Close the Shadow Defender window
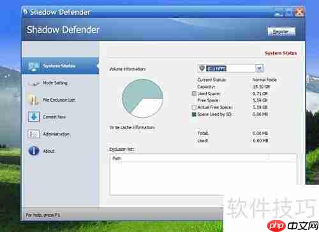Image resolution: width=319 pixels, height=232 pixels. click(299, 12)
